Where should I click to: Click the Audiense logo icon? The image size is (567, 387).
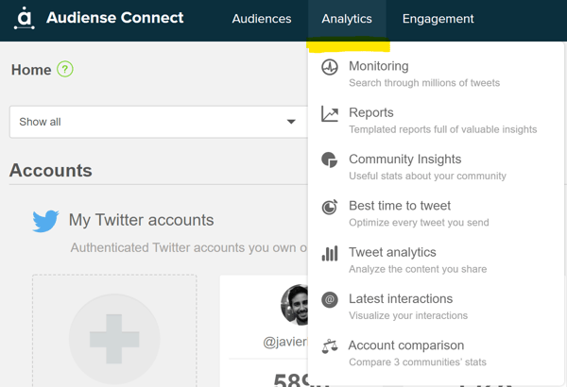25,18
